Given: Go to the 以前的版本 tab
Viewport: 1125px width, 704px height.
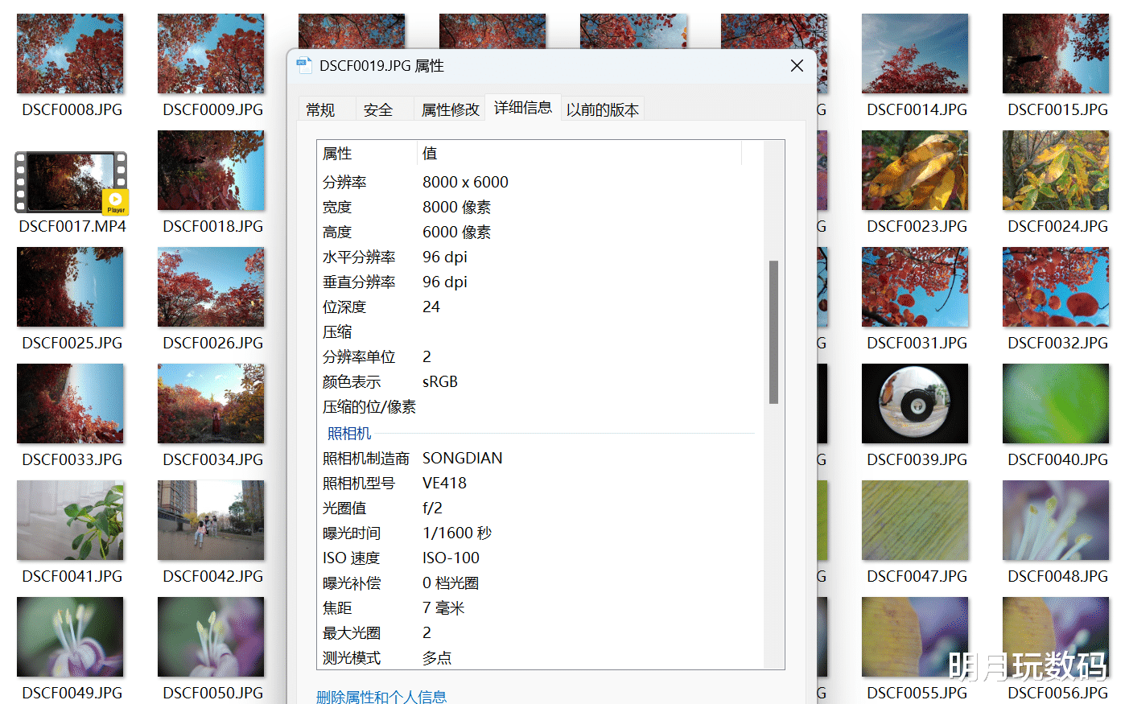Looking at the screenshot, I should [x=603, y=109].
